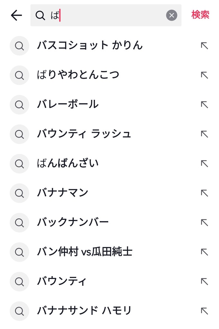Viewport: 219px width, 329px height.
Task: Tap the back arrow icon
Action: tap(16, 15)
